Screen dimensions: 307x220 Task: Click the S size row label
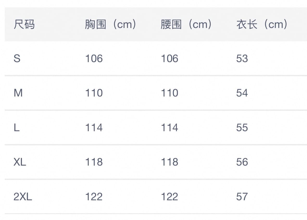[17, 58]
